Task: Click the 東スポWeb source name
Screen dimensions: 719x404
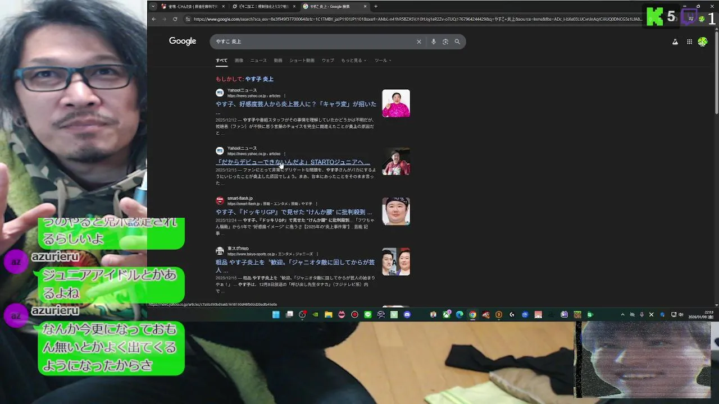Action: (x=238, y=249)
